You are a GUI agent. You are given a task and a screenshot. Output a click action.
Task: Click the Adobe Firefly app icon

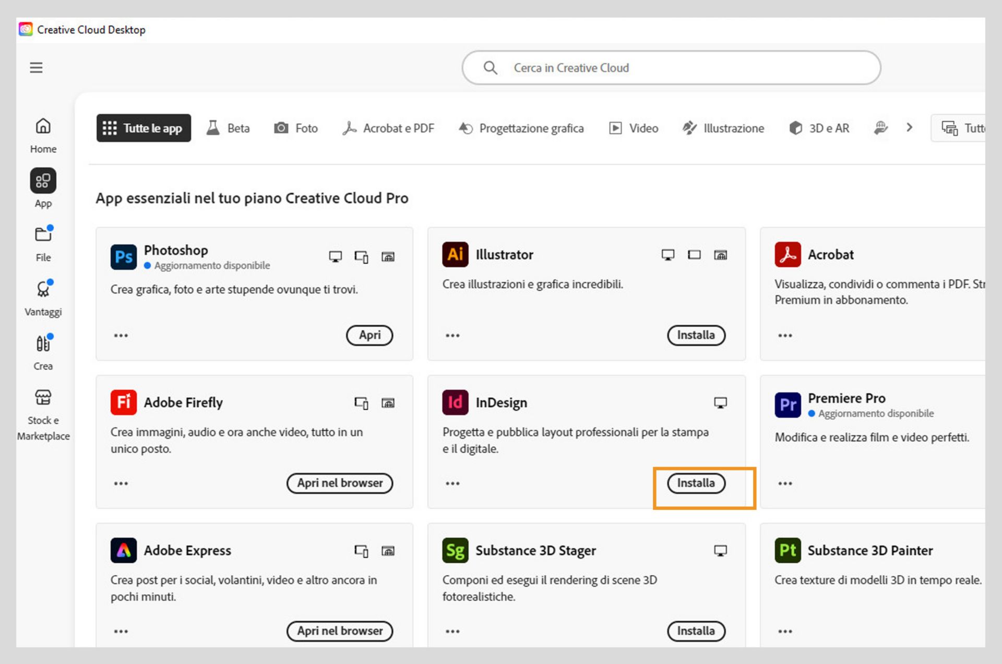pyautogui.click(x=124, y=402)
